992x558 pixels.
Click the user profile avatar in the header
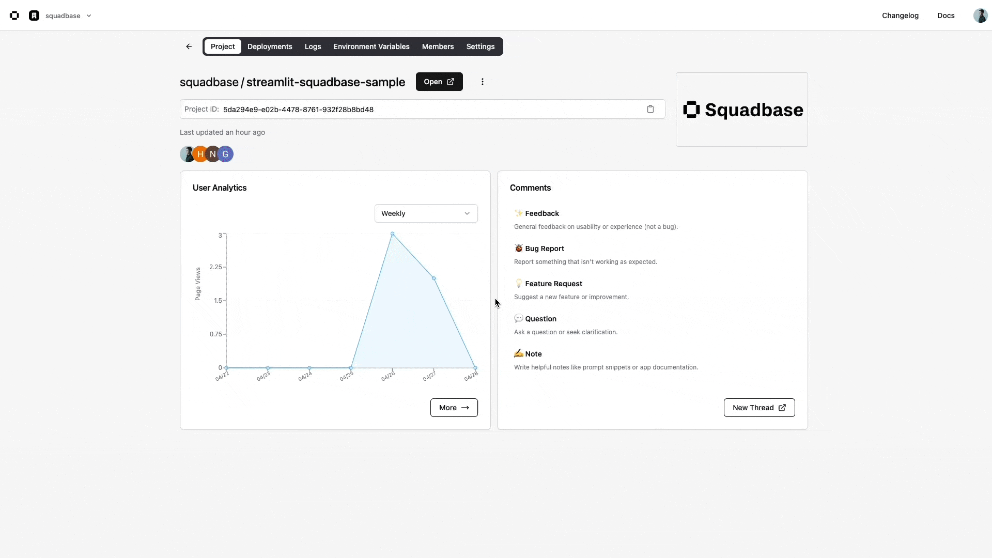coord(980,16)
